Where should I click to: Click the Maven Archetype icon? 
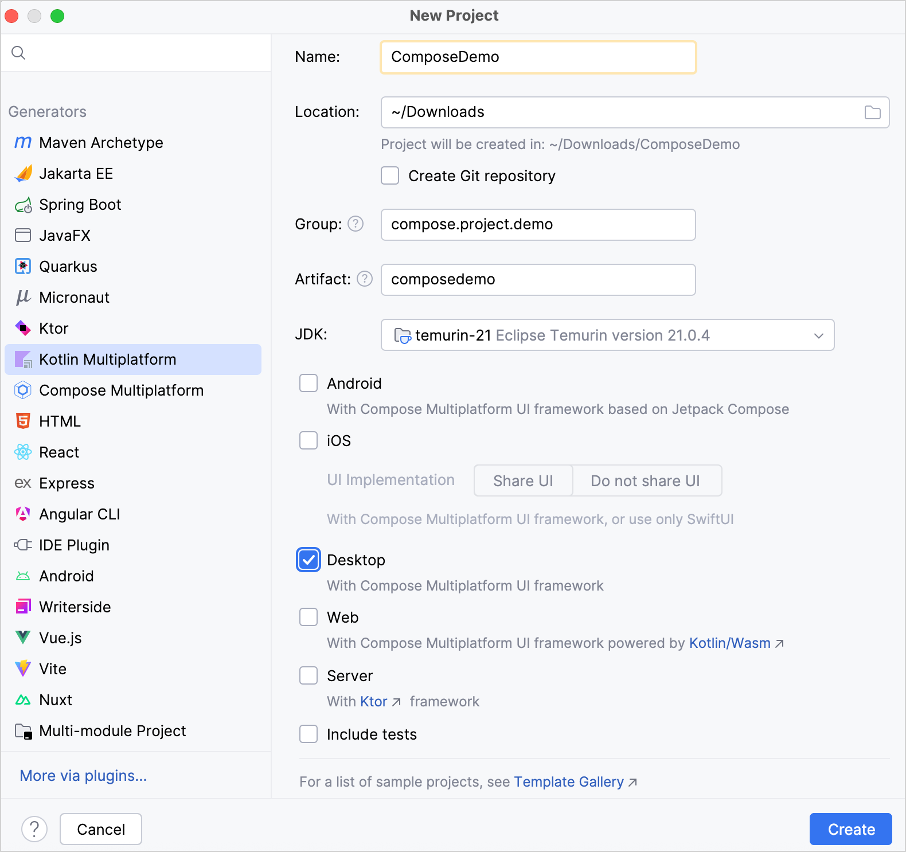tap(23, 142)
